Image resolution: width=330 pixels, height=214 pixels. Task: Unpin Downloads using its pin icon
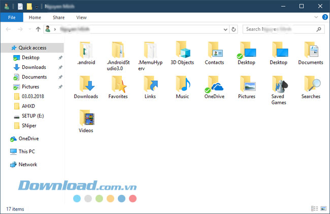(60, 67)
